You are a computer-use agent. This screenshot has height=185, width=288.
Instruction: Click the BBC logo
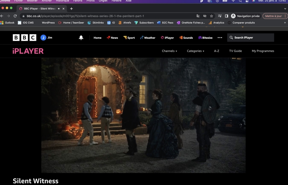click(x=24, y=38)
